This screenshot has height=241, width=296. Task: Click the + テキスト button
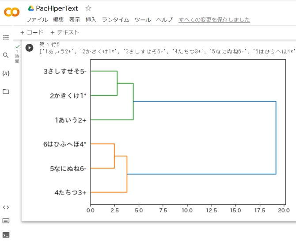pos(65,32)
